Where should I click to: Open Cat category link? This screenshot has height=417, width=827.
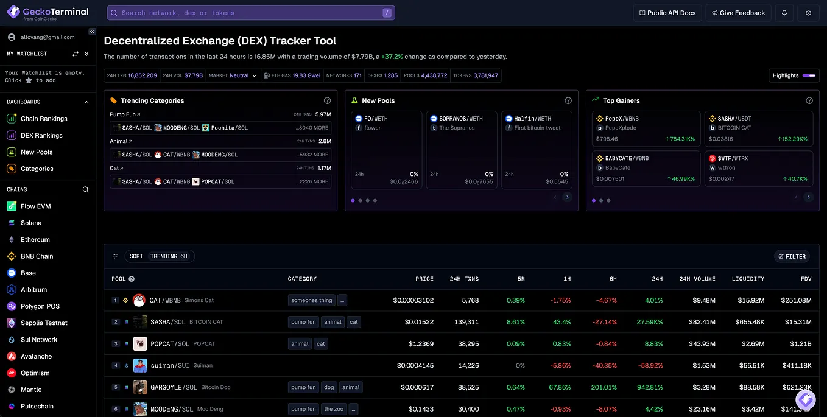(x=116, y=168)
